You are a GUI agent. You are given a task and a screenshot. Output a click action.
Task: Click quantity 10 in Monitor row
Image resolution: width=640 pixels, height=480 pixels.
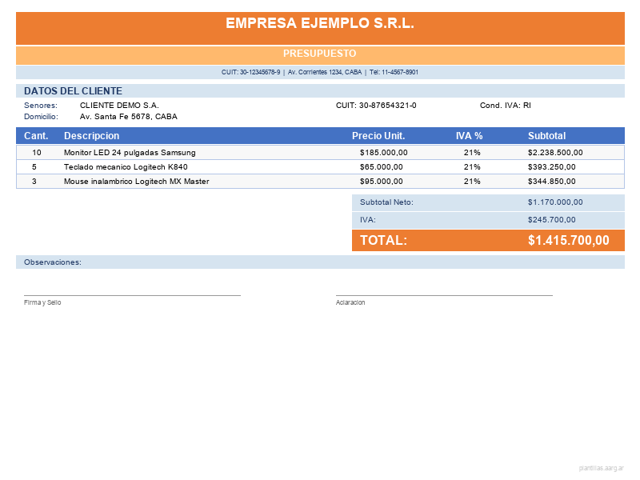(37, 153)
